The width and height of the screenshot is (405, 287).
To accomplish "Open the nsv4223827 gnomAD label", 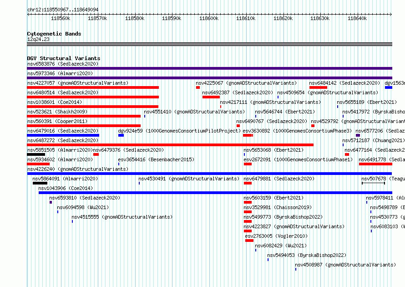I will pyautogui.click(x=294, y=226).
